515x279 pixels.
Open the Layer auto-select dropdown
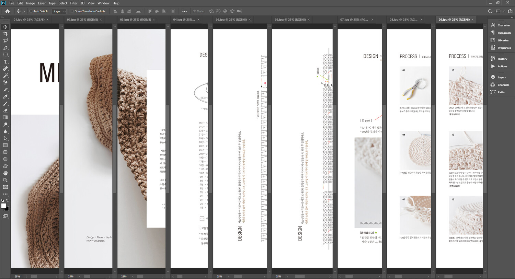59,11
